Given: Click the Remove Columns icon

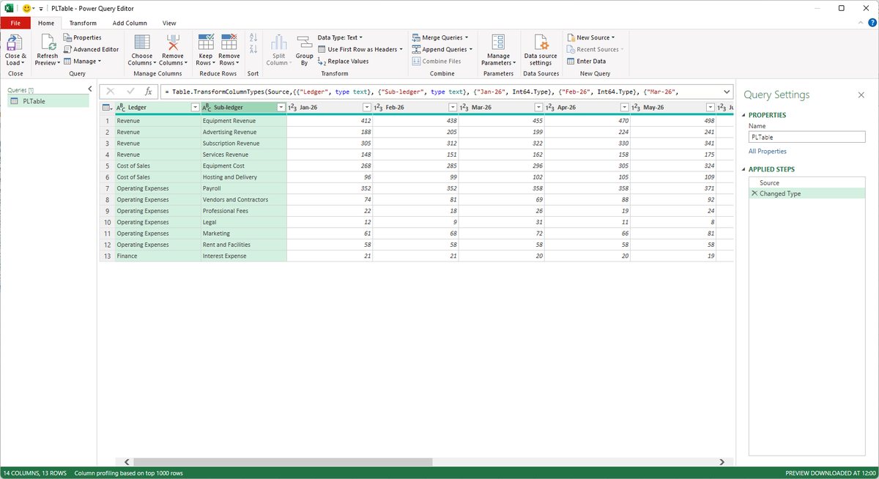Looking at the screenshot, I should click(x=173, y=42).
